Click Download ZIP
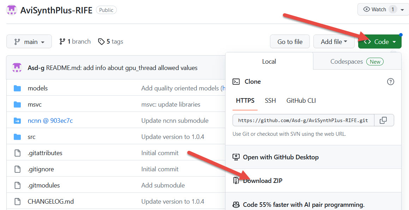 tap(263, 181)
